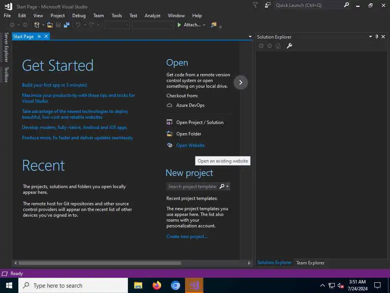Click the Open Project / Solution icon
The height and width of the screenshot is (293, 390).
point(169,122)
